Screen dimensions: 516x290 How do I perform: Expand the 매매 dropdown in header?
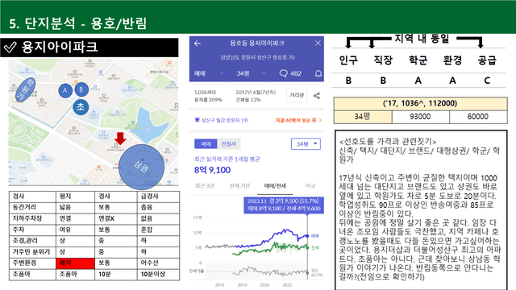(x=209, y=73)
